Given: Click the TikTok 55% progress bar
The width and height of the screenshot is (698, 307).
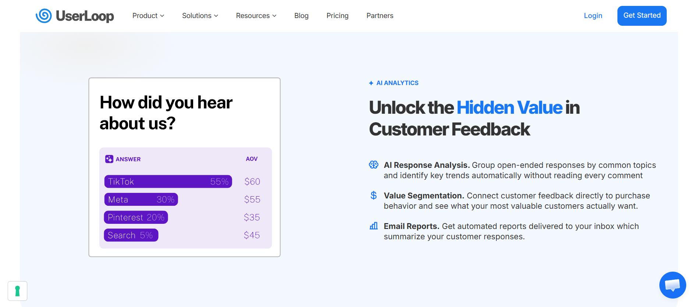Looking at the screenshot, I should point(168,181).
